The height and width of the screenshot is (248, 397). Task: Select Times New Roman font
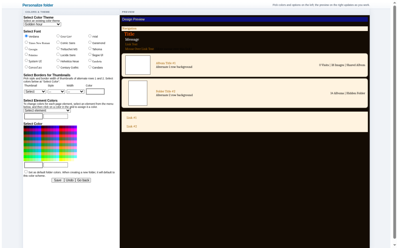coord(26,42)
